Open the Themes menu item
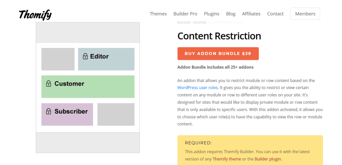342x165 pixels. pos(158,14)
